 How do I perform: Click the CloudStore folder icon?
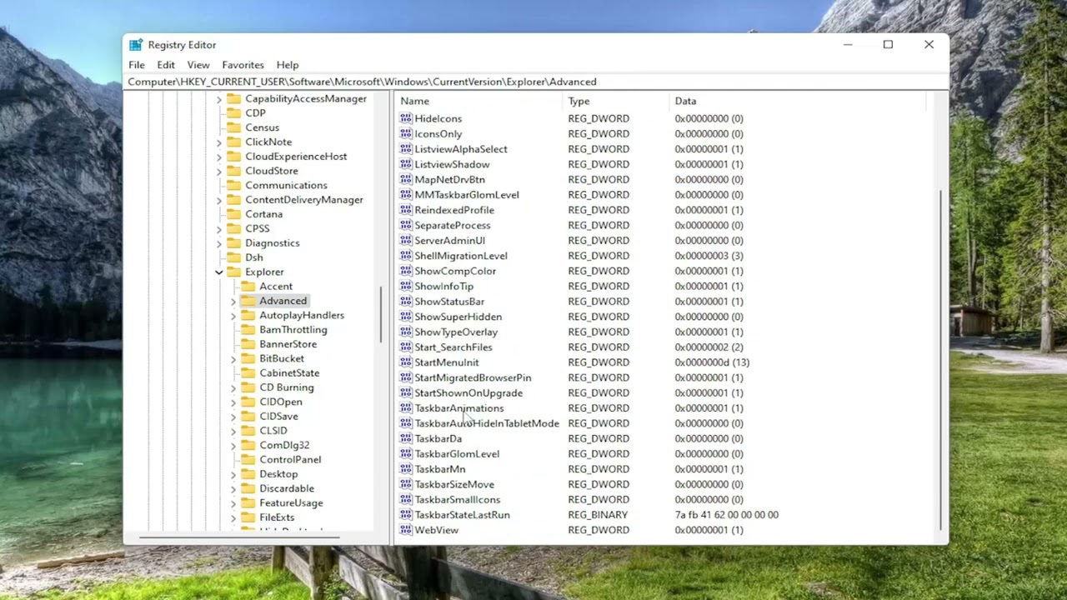pyautogui.click(x=233, y=171)
